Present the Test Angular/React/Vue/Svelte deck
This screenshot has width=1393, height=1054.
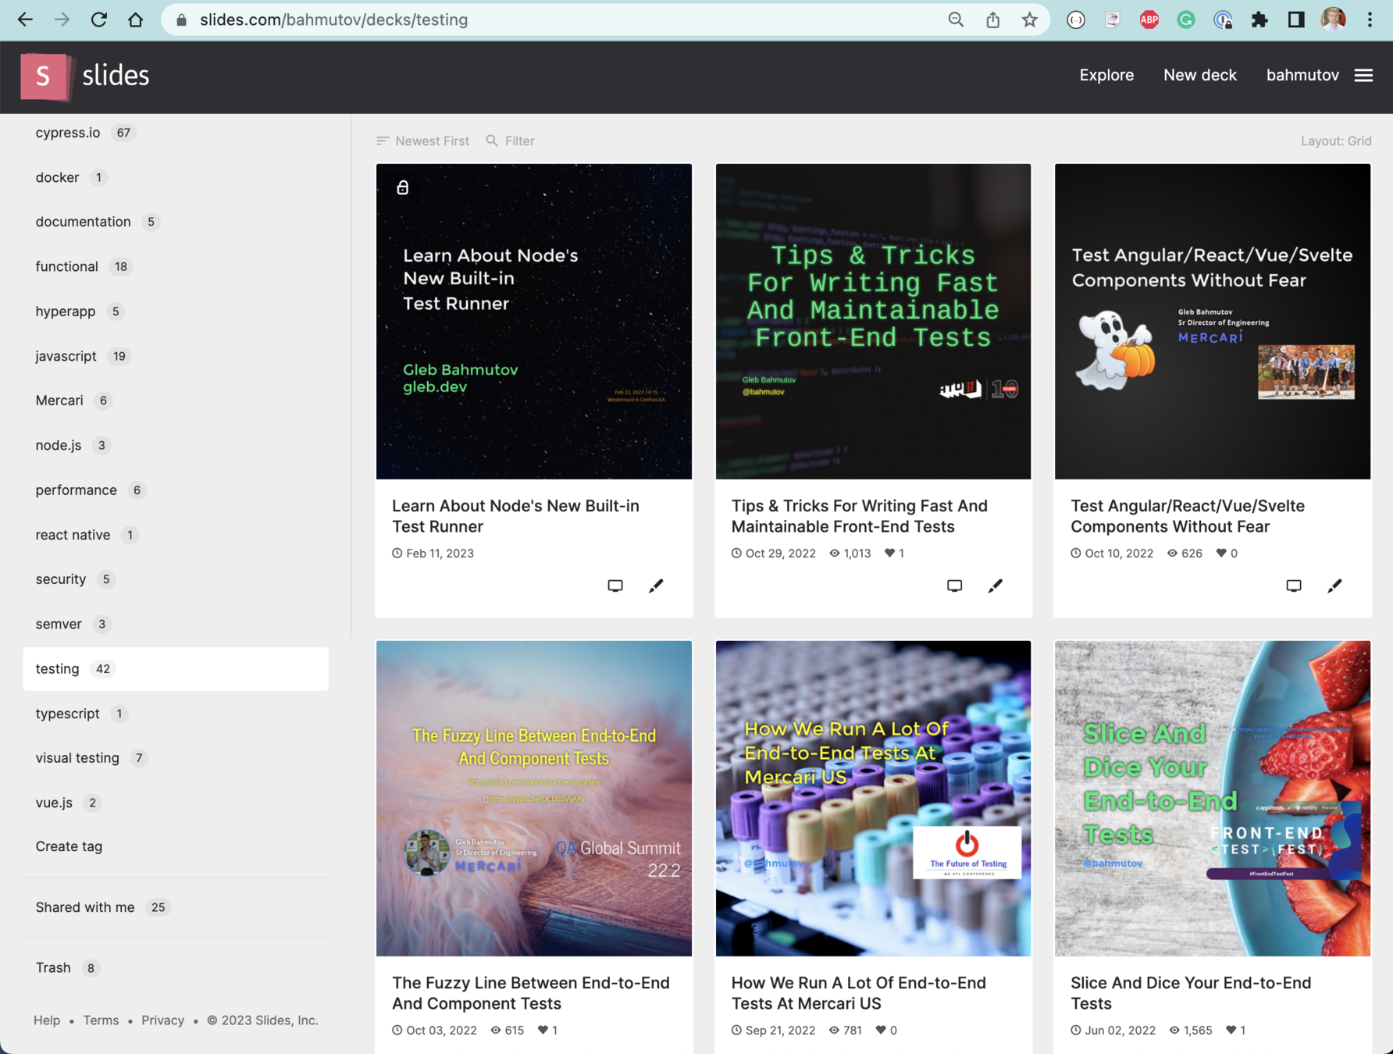click(x=1294, y=586)
